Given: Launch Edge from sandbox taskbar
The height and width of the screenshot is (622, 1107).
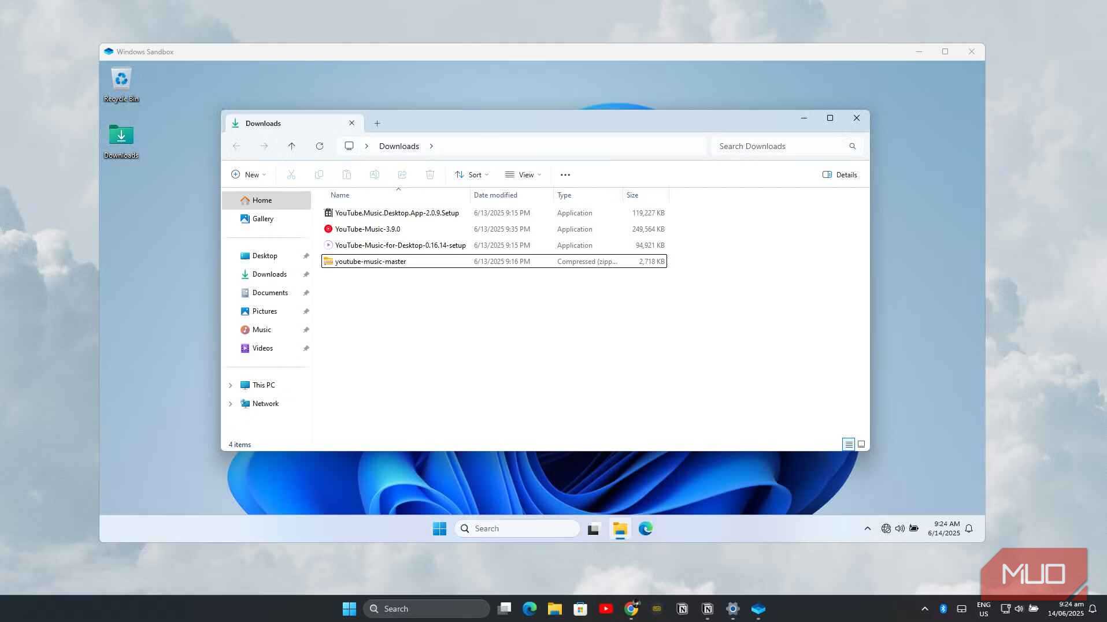Looking at the screenshot, I should click(645, 528).
